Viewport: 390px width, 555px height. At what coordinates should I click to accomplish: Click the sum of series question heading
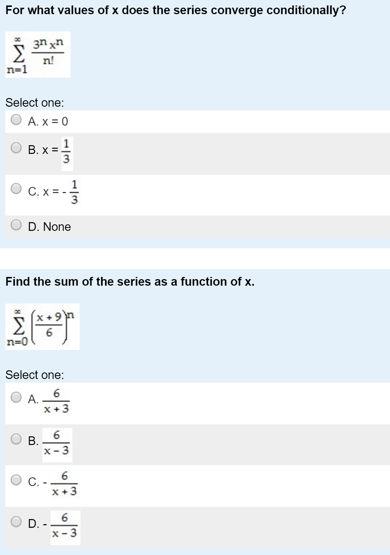tap(130, 281)
